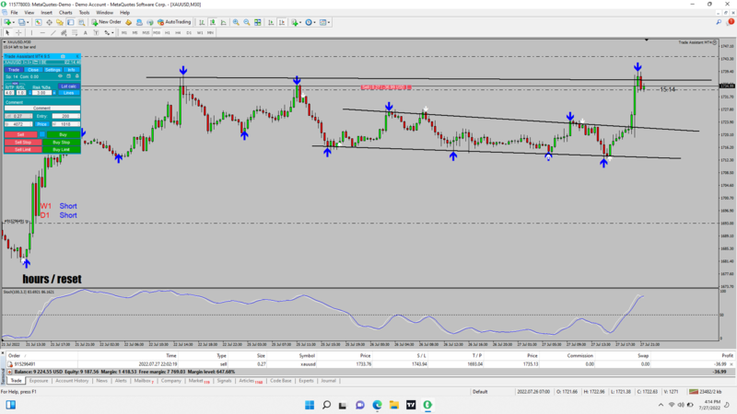Screen dimensions: 737x414
Task: Click the candlestick chart type icon
Action: 213,22
